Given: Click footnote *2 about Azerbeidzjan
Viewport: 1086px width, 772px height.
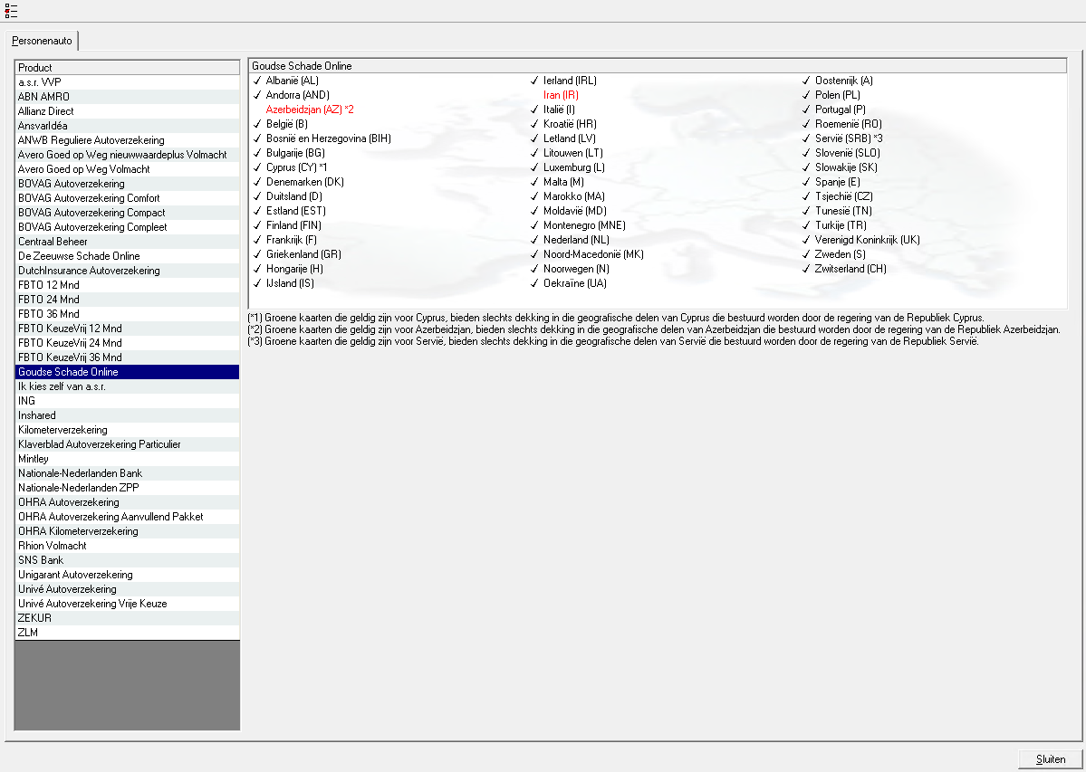Looking at the screenshot, I should point(654,330).
